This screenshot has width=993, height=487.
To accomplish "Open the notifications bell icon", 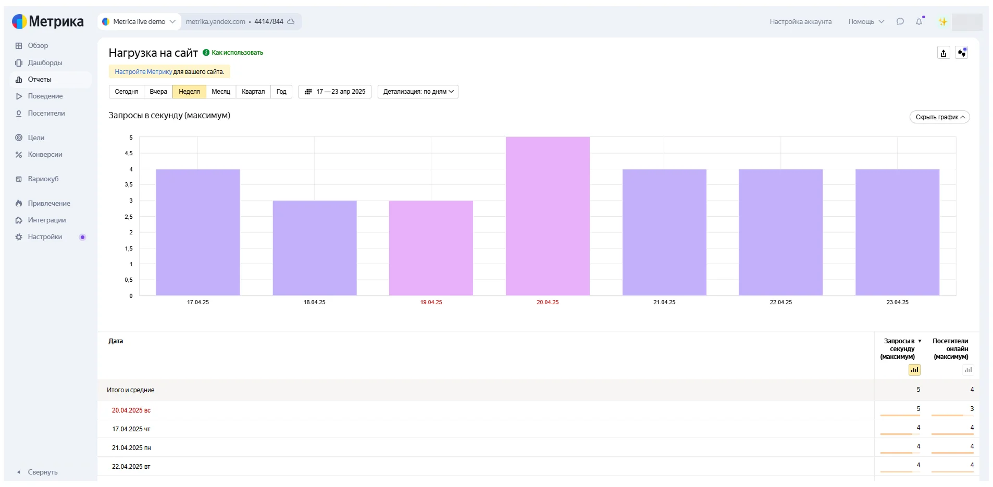I will (x=919, y=21).
